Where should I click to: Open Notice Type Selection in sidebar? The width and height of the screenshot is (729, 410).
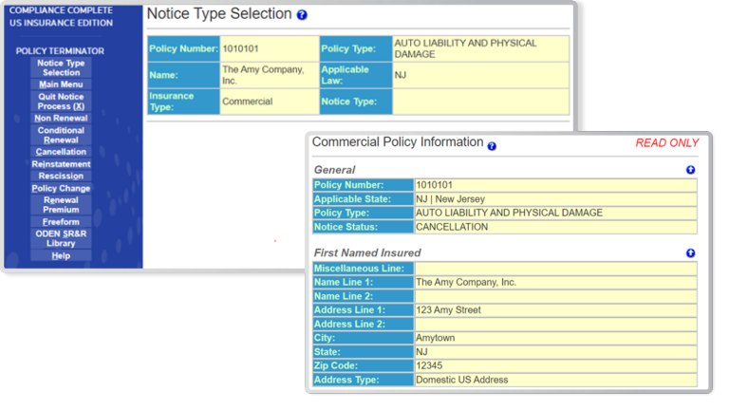[61, 68]
